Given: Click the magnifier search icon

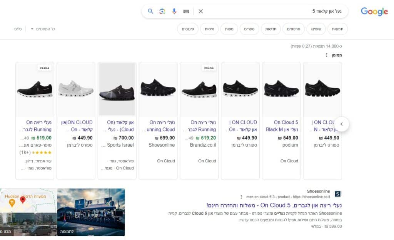Looking at the screenshot, I should tap(150, 11).
